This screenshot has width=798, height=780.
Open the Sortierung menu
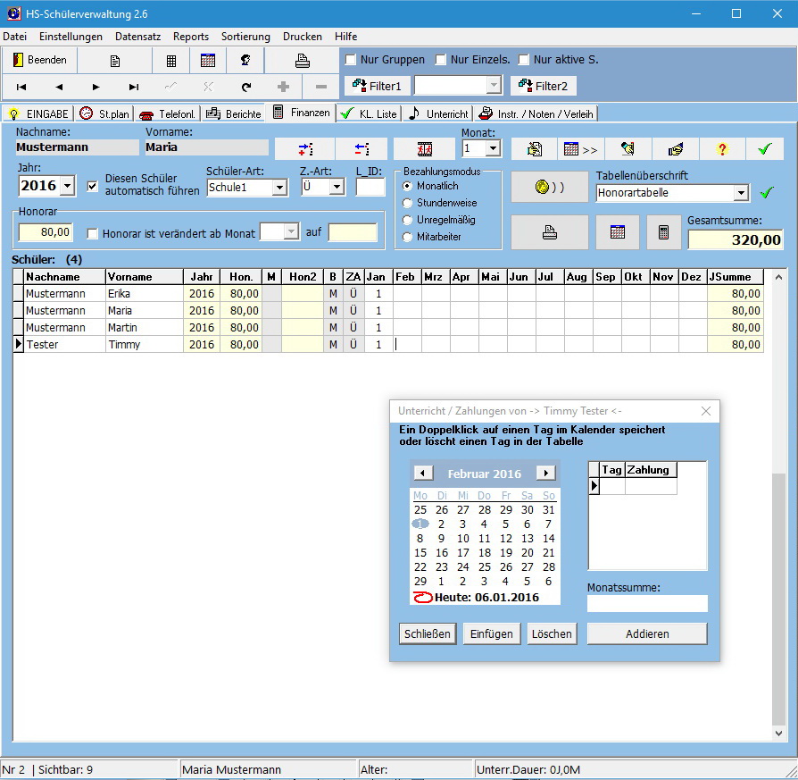click(245, 37)
